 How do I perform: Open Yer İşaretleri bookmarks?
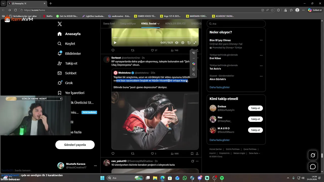pyautogui.click(x=71, y=93)
